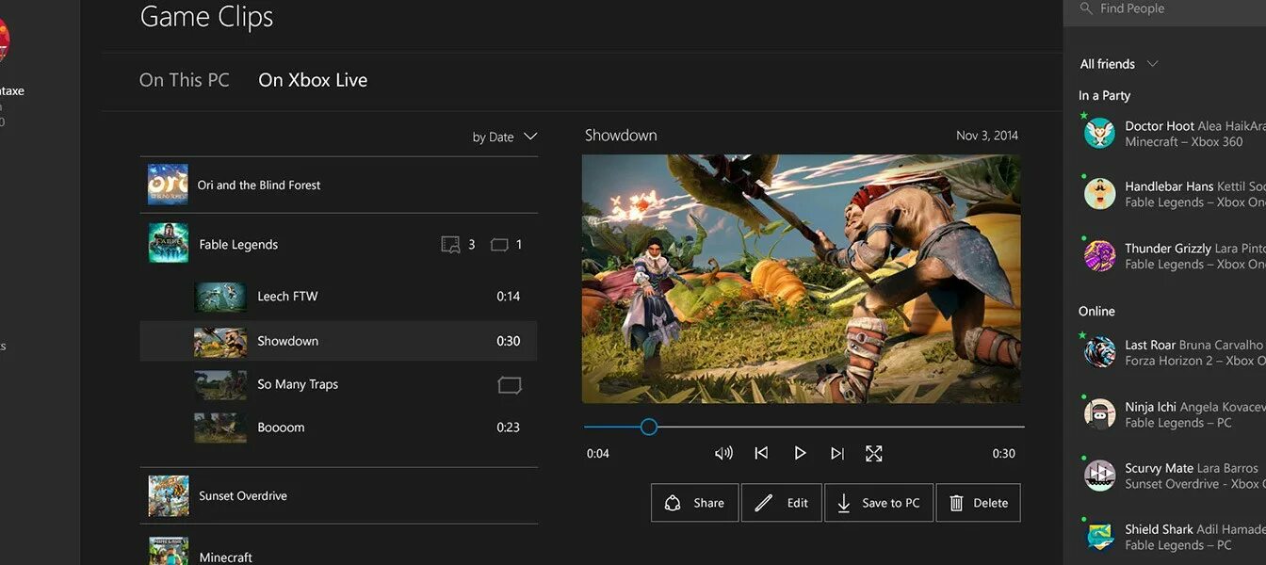Screen dimensions: 1266x565
Task: Open Doctor Hoot friend entry
Action: [1172, 134]
